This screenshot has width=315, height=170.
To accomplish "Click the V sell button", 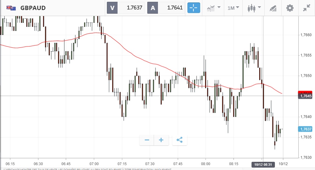I will coord(112,8).
